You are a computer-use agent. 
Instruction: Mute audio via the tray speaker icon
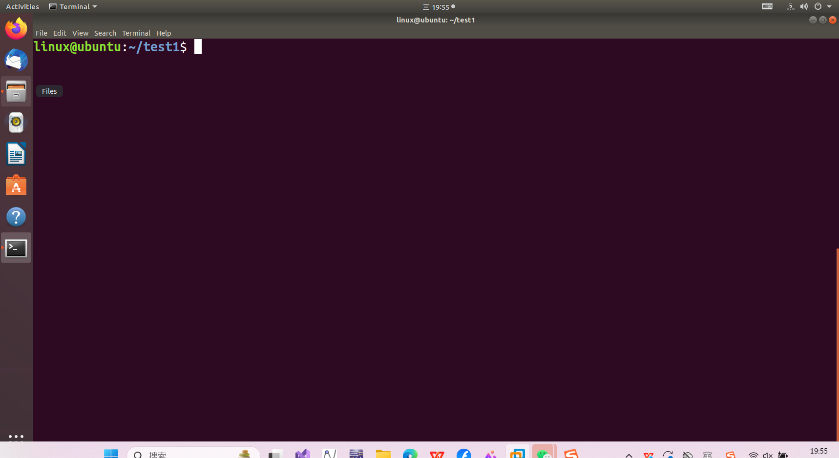click(x=804, y=6)
